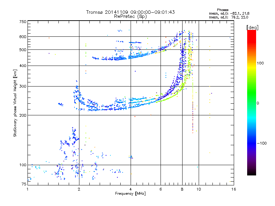Click y-axis tick label '75'
The image size is (275, 206).
click(24, 184)
